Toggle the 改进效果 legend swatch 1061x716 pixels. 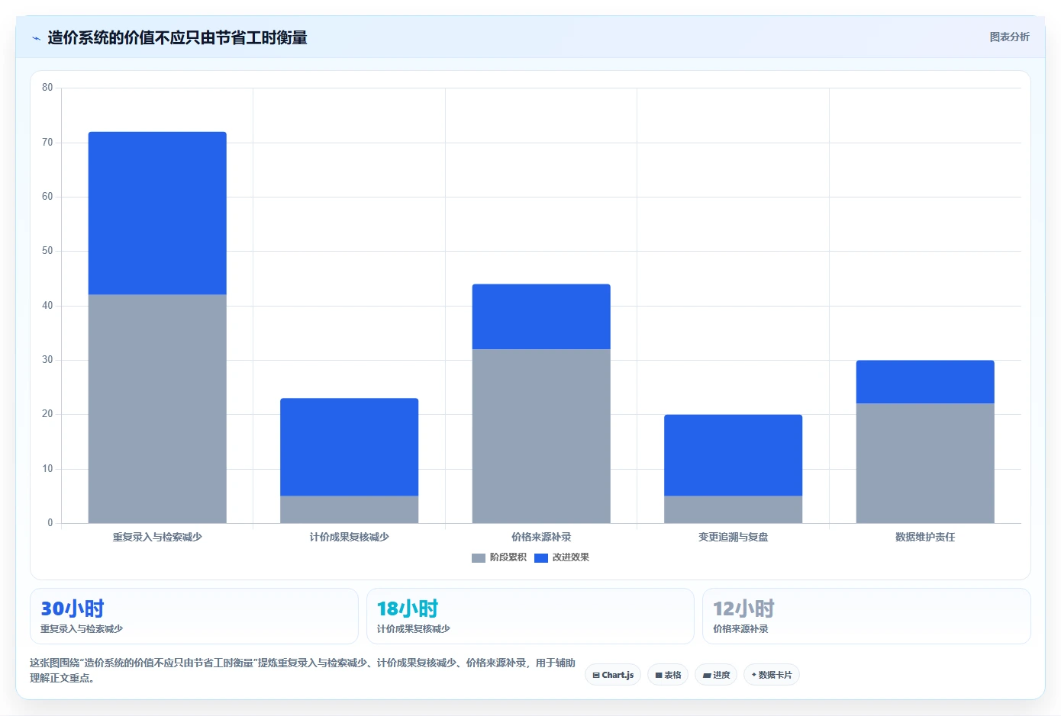[541, 558]
